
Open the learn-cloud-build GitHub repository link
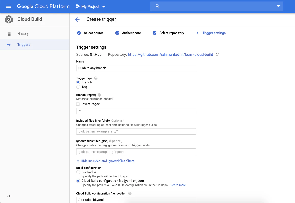click(170, 54)
